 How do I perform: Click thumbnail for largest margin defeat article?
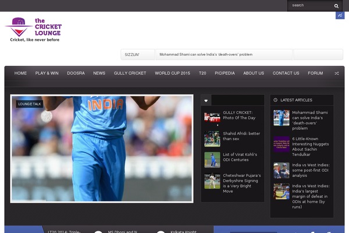pyautogui.click(x=282, y=191)
